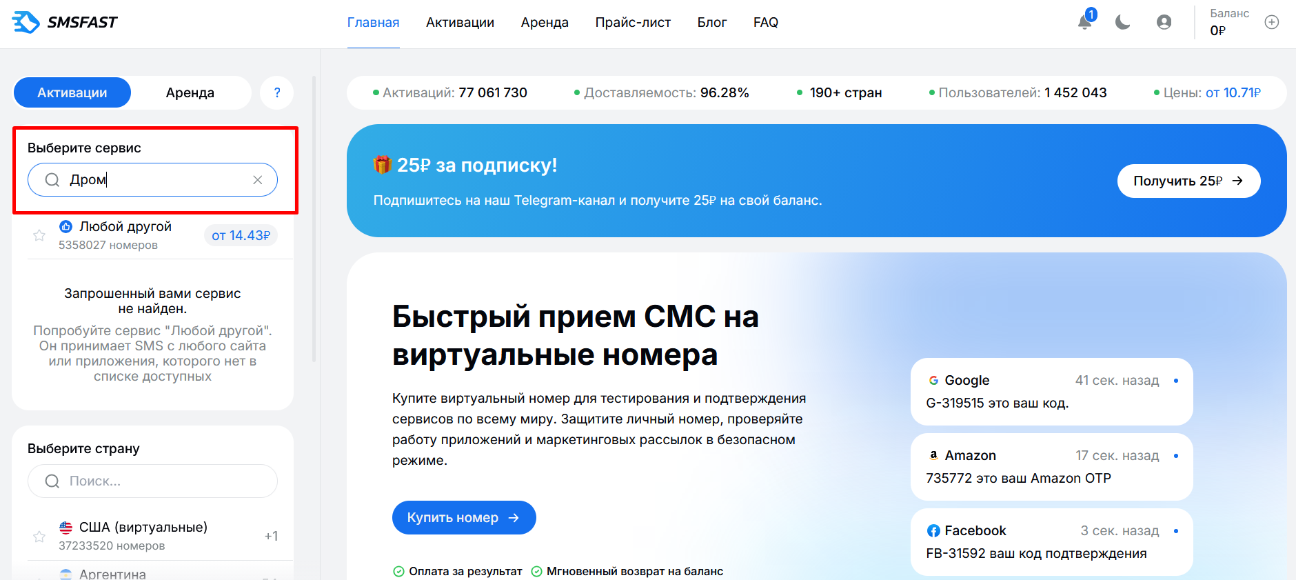Open the Facebook SMS code card
Screen dimensions: 1296x580
pyautogui.click(x=1051, y=542)
